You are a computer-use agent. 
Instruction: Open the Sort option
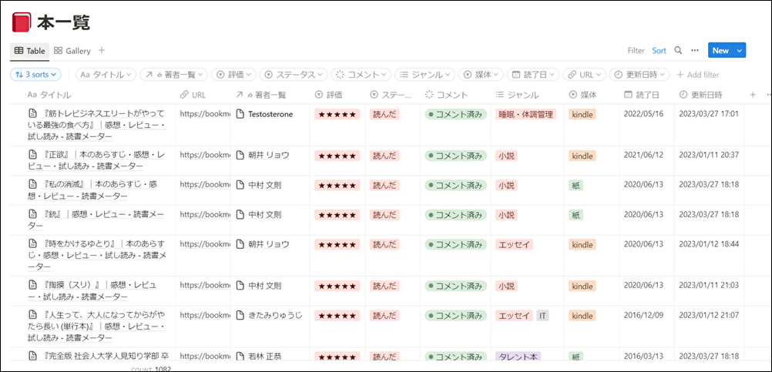pos(660,50)
